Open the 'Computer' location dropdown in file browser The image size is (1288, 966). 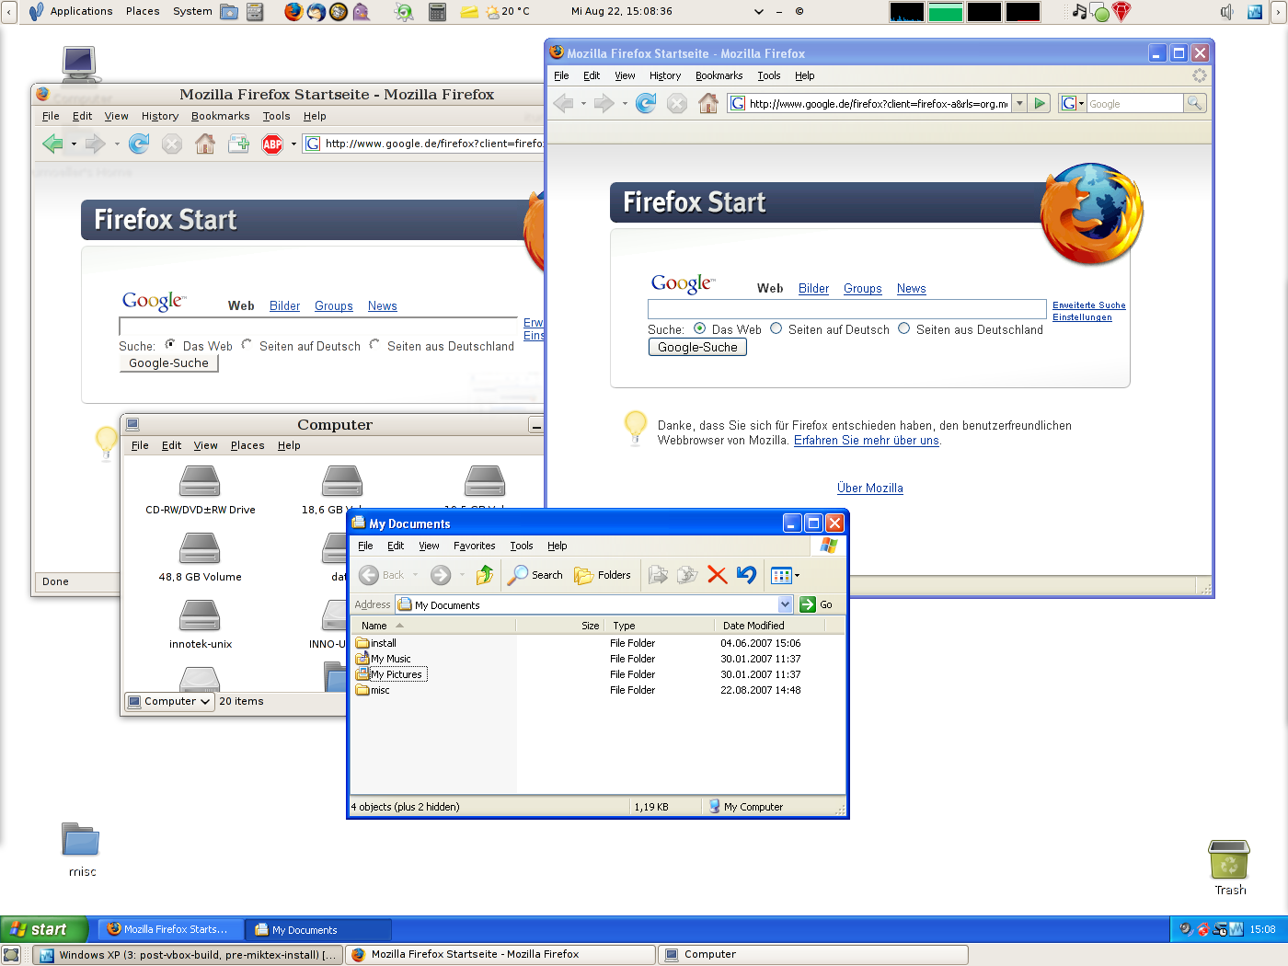[x=170, y=701]
